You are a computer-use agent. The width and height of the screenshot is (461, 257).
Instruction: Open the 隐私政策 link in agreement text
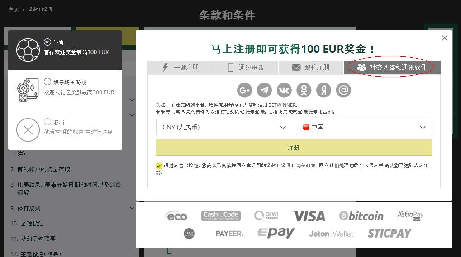[x=306, y=165]
